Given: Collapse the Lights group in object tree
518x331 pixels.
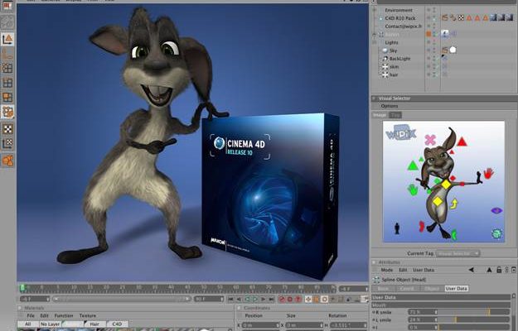Looking at the screenshot, I should [375, 42].
